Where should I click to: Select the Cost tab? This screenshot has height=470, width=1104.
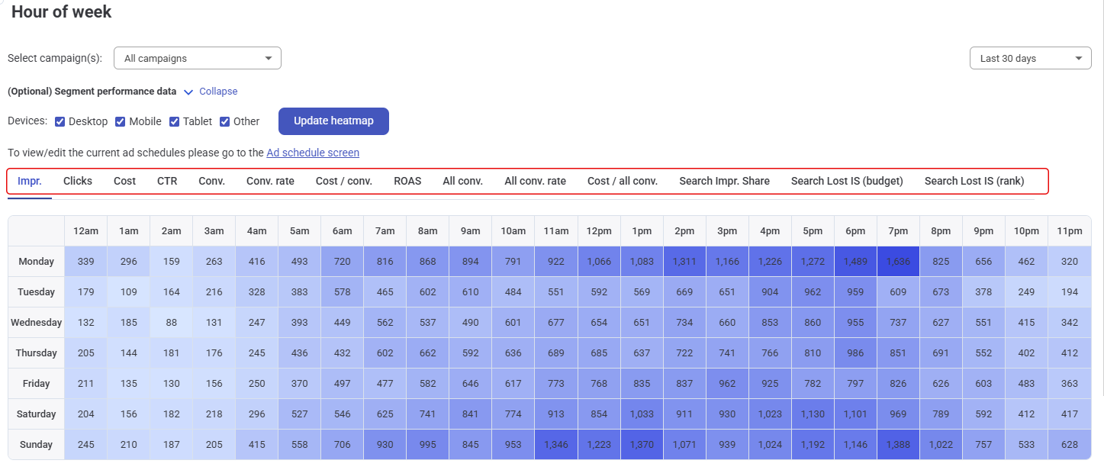124,181
